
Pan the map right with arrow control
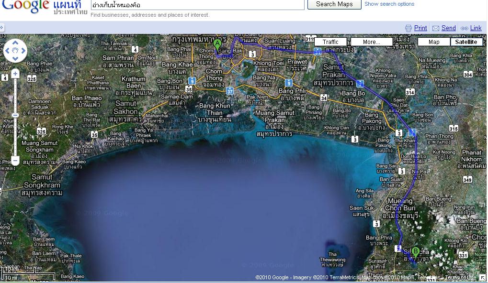(23, 50)
